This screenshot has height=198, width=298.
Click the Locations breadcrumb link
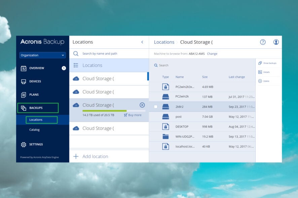(x=164, y=42)
